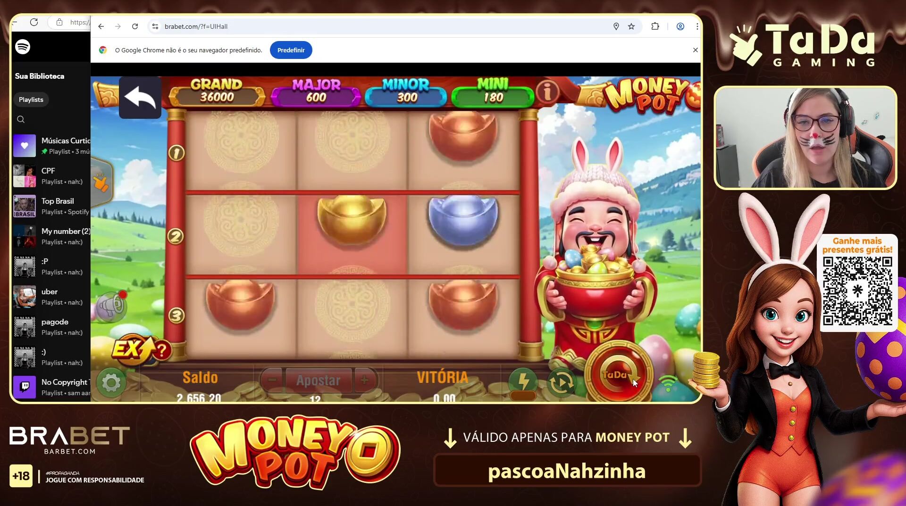The width and height of the screenshot is (906, 506).
Task: Open Chrome extensions puzzle icon
Action: coord(655,26)
